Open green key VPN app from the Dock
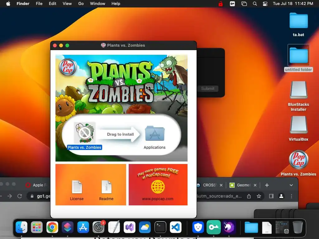The height and width of the screenshot is (239, 319). tap(214, 227)
